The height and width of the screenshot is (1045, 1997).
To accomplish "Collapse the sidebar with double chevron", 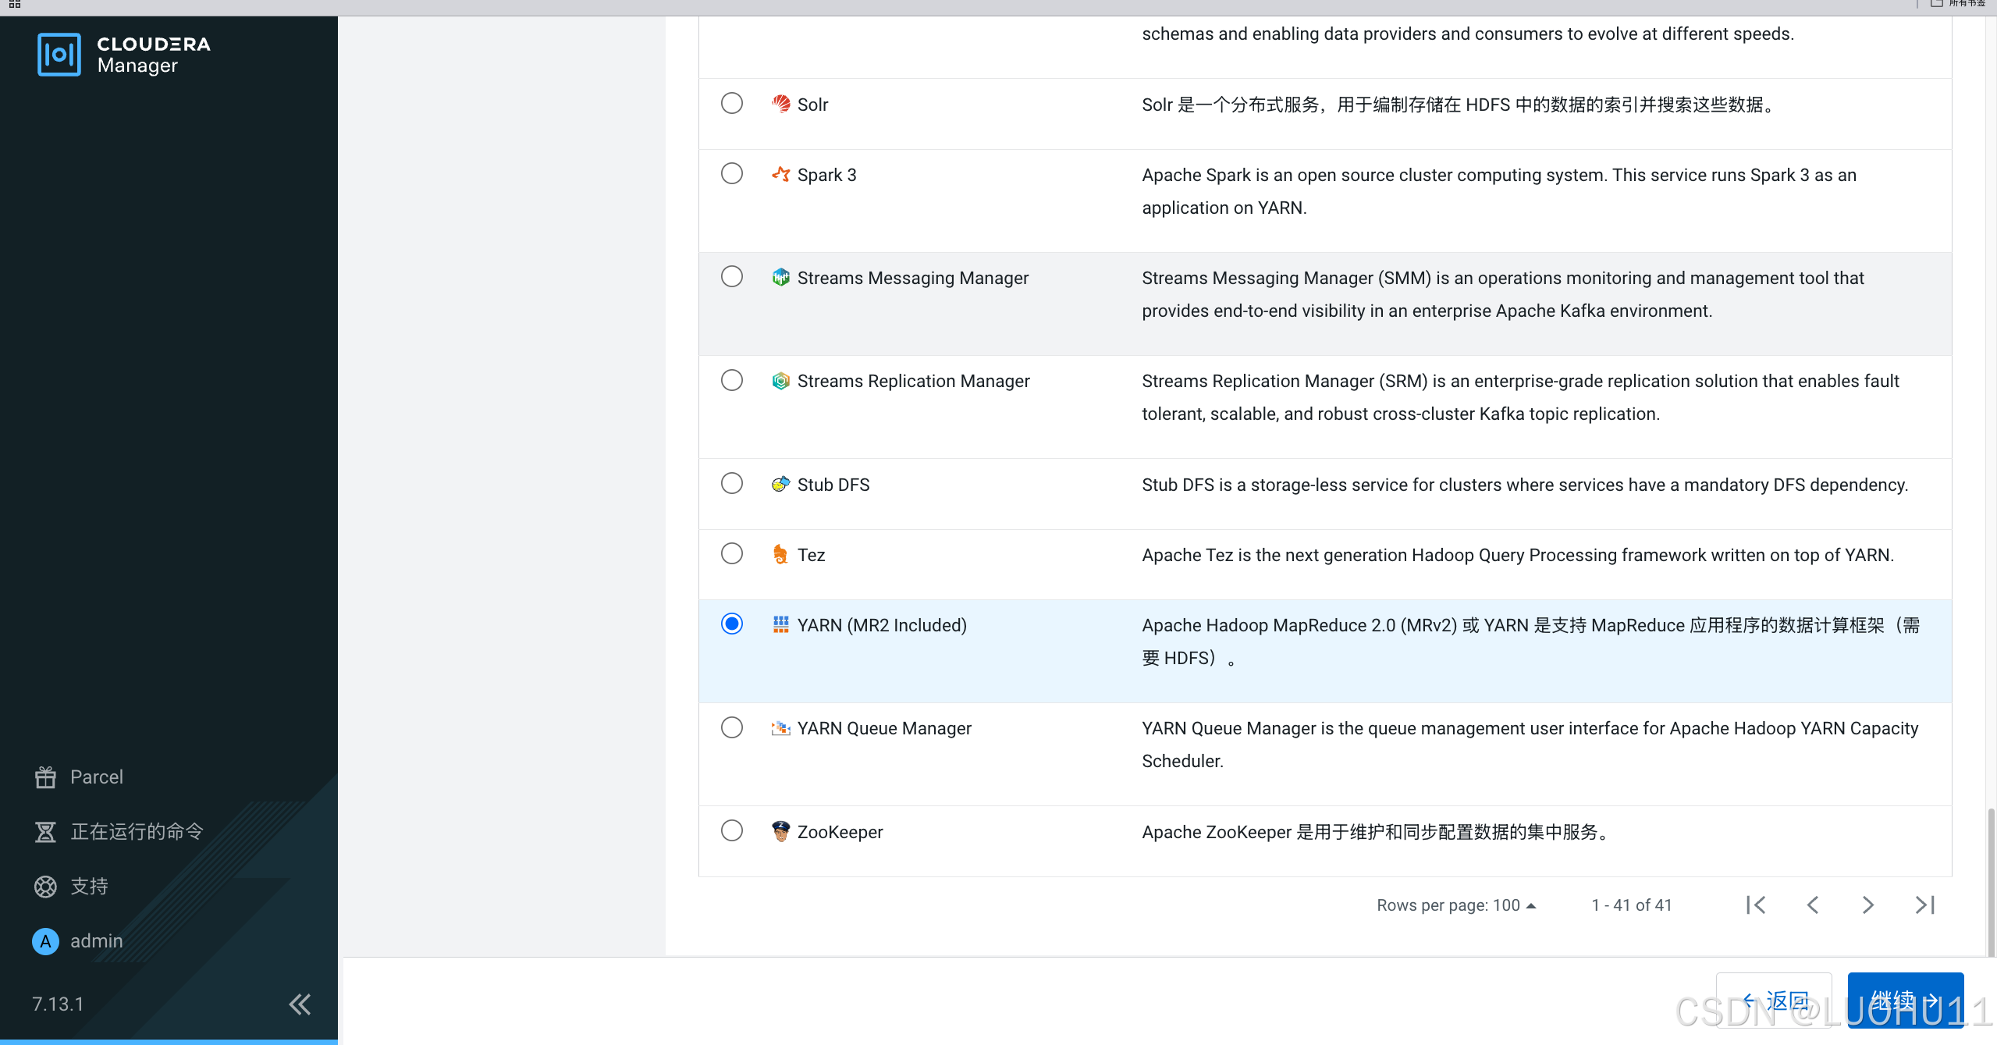I will coord(300,1004).
